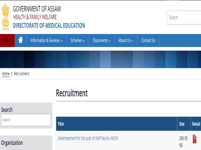Go to homepage via house icon

point(20,40)
